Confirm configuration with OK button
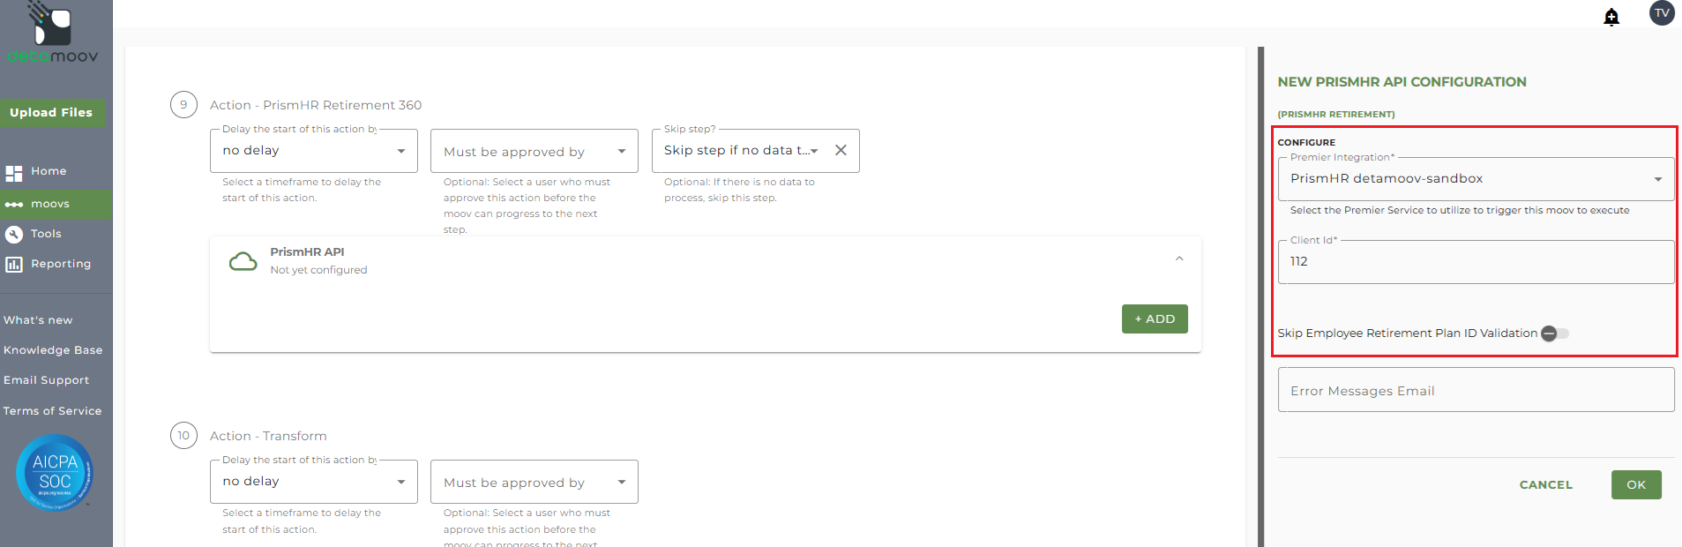Image resolution: width=1682 pixels, height=547 pixels. click(x=1636, y=485)
